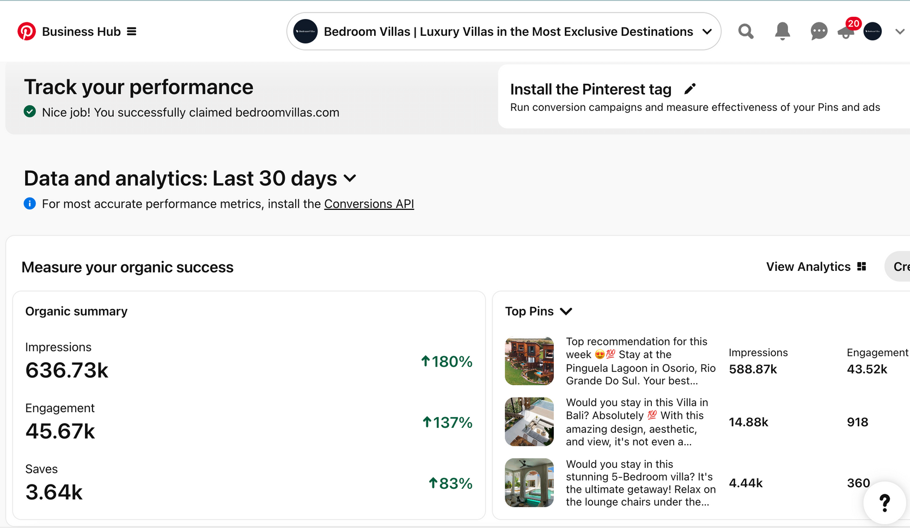Click the pencil edit icon beside Pinterest tag
This screenshot has height=528, width=910.
point(690,89)
